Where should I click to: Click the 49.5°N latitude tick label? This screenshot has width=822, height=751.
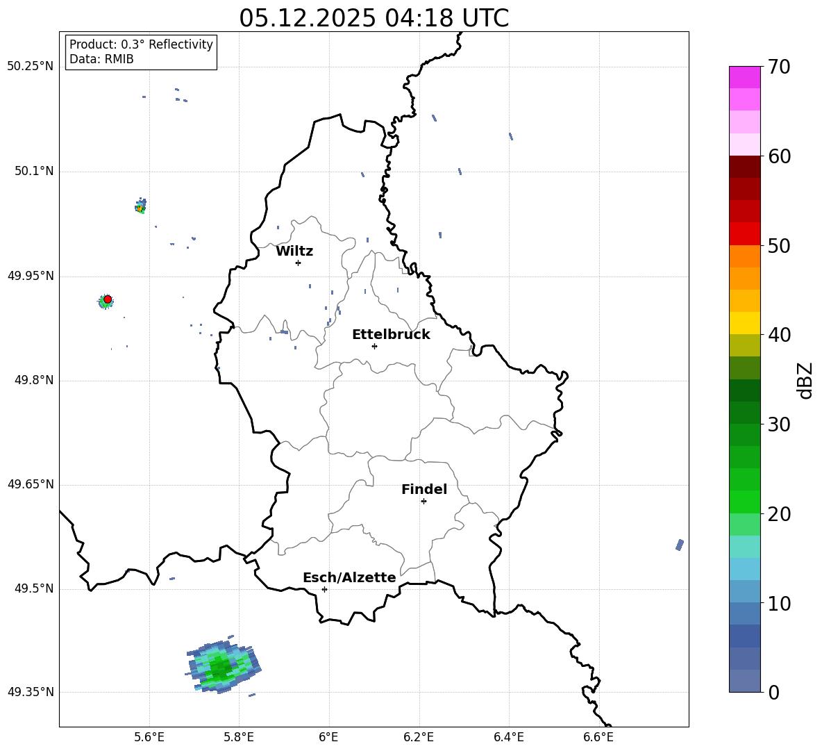[x=34, y=589]
